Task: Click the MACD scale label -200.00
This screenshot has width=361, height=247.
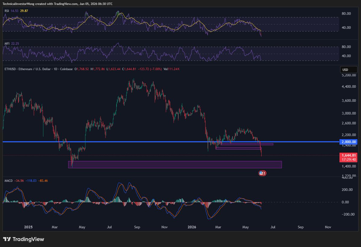Action: click(348, 214)
